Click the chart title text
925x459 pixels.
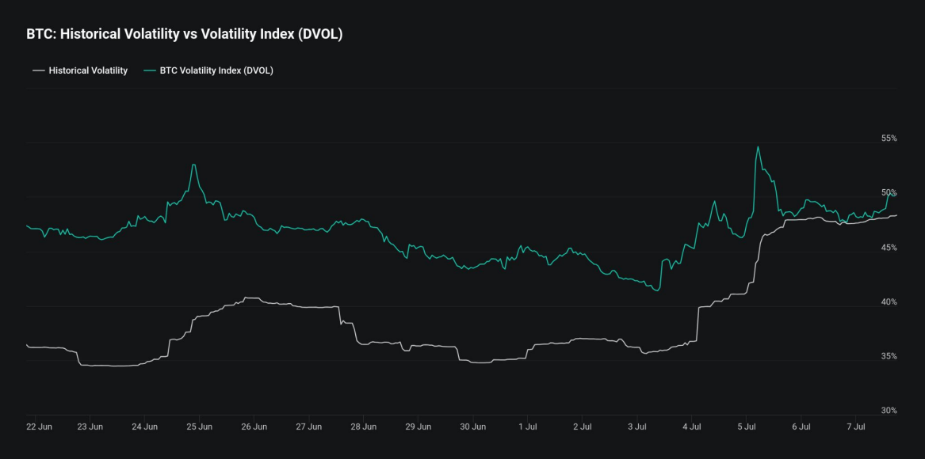tap(184, 34)
